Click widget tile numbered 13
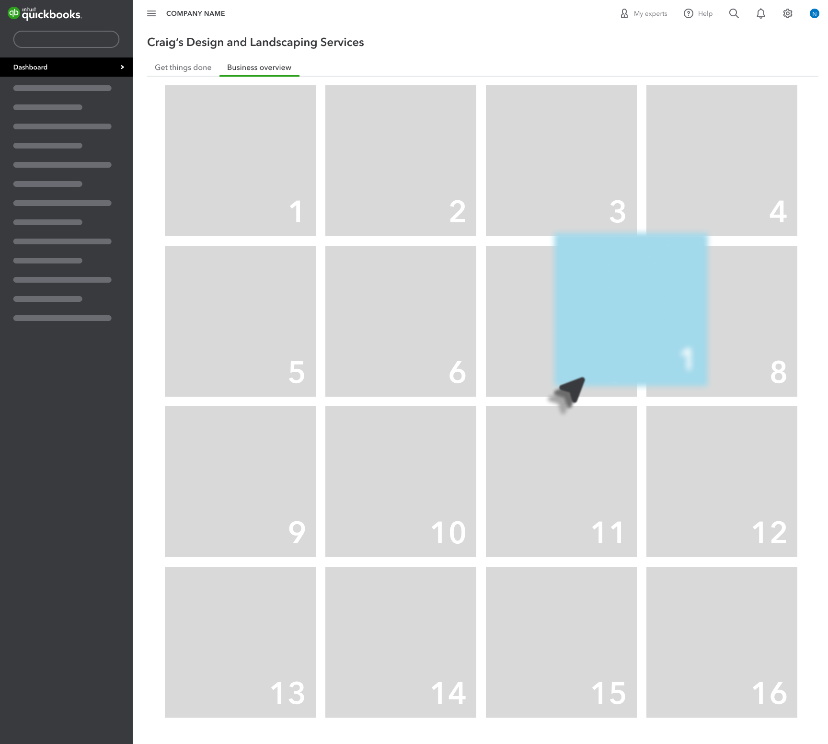The image size is (828, 744). [240, 642]
